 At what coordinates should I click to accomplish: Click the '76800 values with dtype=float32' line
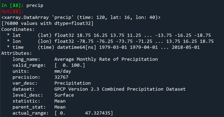tap(47, 23)
